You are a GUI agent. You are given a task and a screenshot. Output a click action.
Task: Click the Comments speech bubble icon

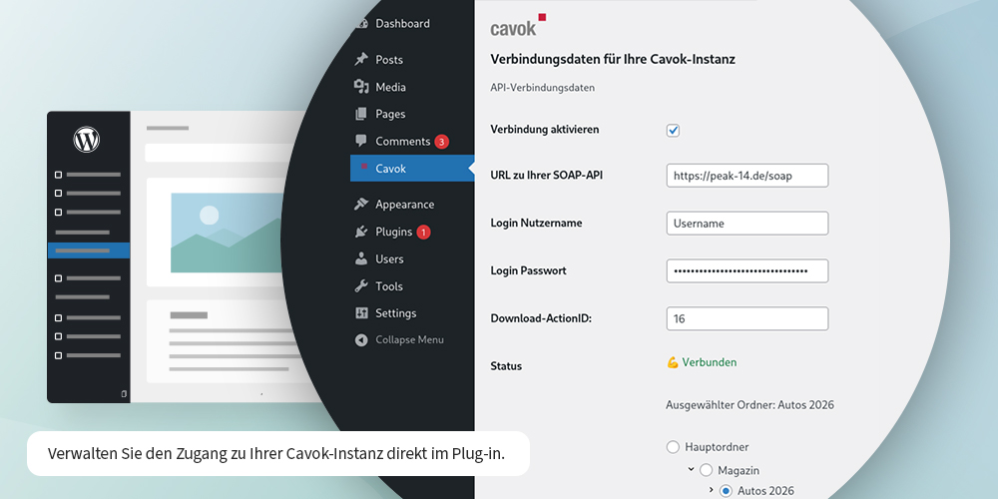pyautogui.click(x=361, y=141)
